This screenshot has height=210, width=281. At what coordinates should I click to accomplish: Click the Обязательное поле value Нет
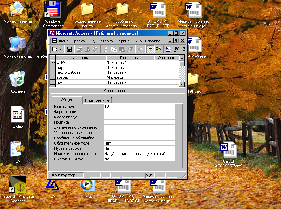click(x=139, y=143)
